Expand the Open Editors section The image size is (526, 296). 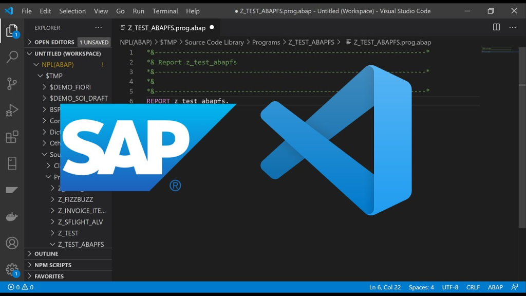coord(68,42)
